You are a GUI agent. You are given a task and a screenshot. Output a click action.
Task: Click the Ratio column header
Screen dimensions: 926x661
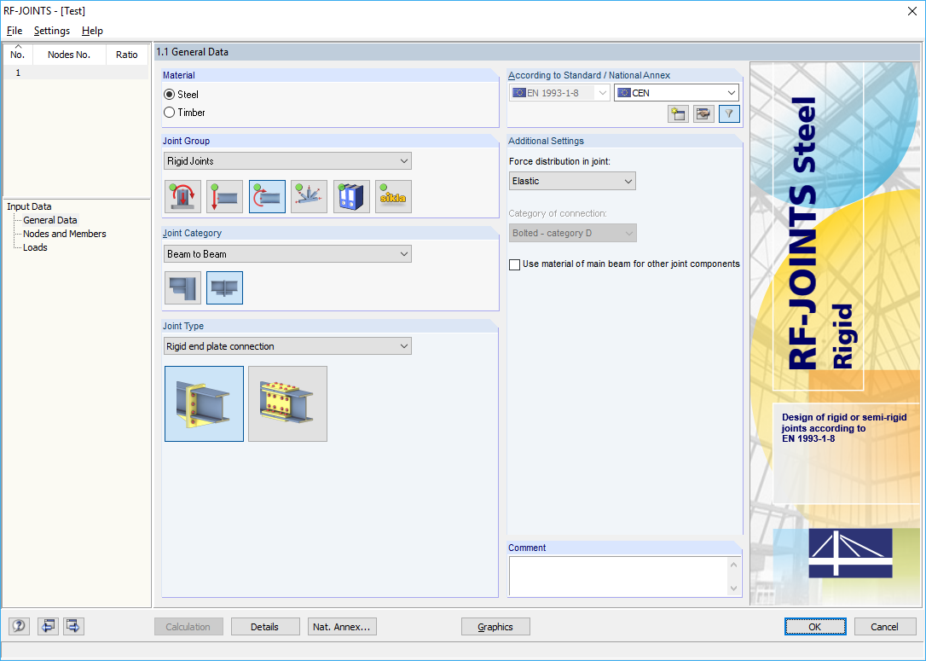(x=127, y=55)
